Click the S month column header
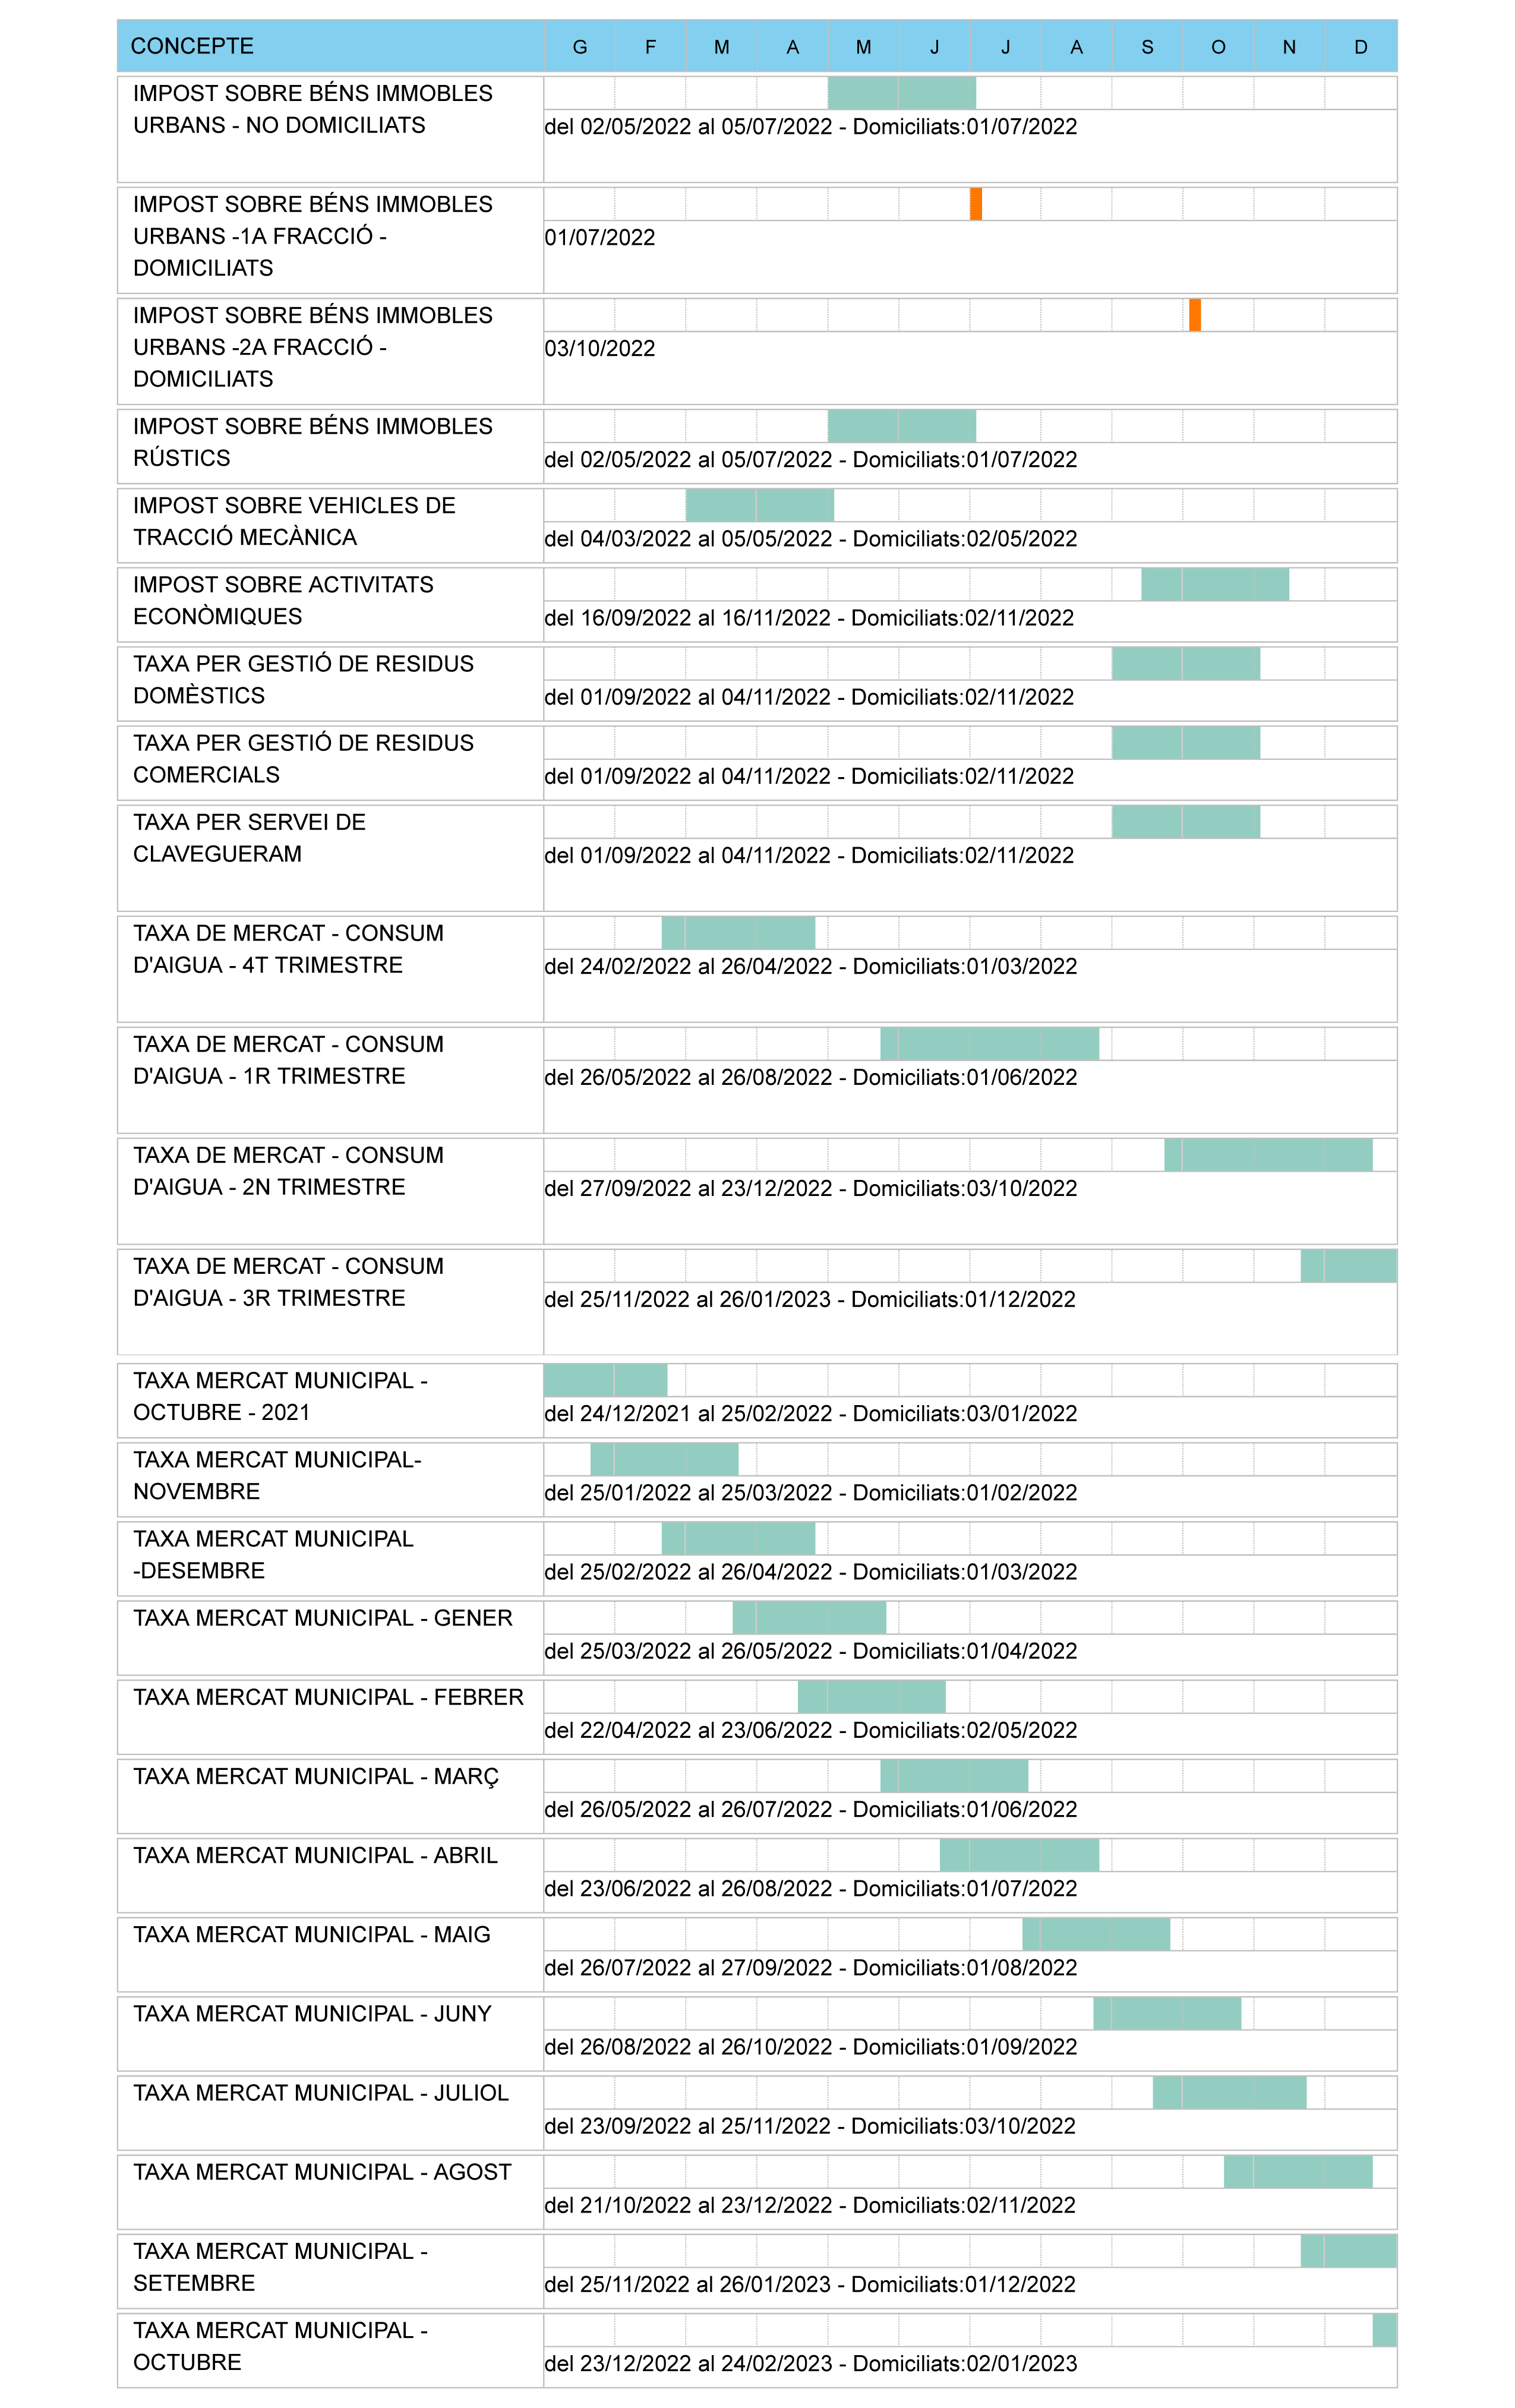Viewport: 1515px width, 2408px height. tap(1146, 47)
